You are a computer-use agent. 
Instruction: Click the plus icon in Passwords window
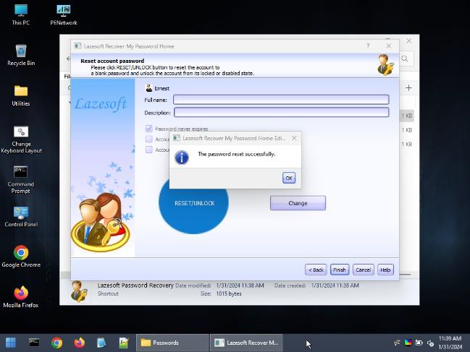pos(408,88)
